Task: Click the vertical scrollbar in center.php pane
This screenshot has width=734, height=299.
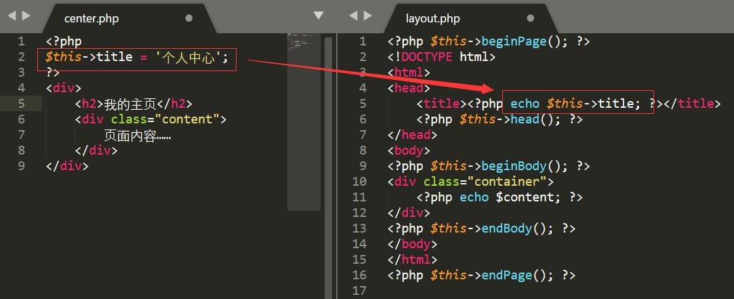Action: (x=328, y=166)
